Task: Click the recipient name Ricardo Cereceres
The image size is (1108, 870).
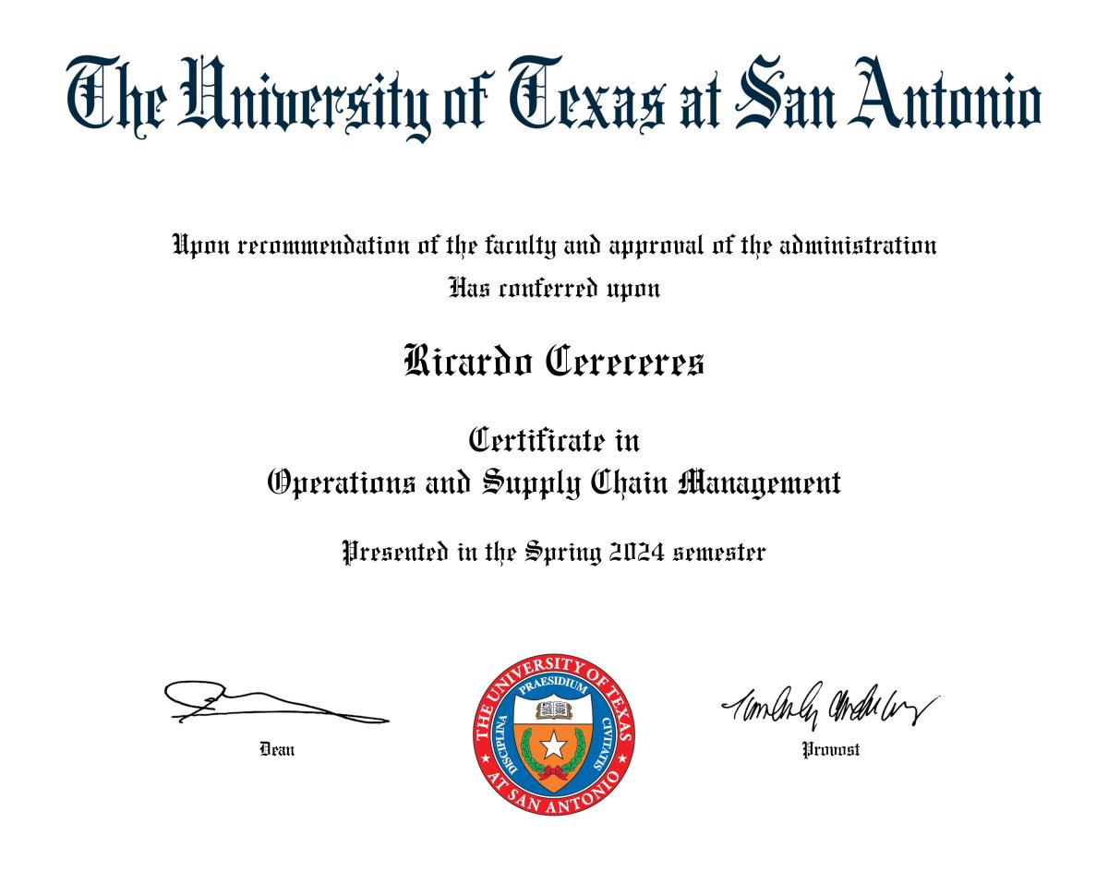Action: click(554, 361)
